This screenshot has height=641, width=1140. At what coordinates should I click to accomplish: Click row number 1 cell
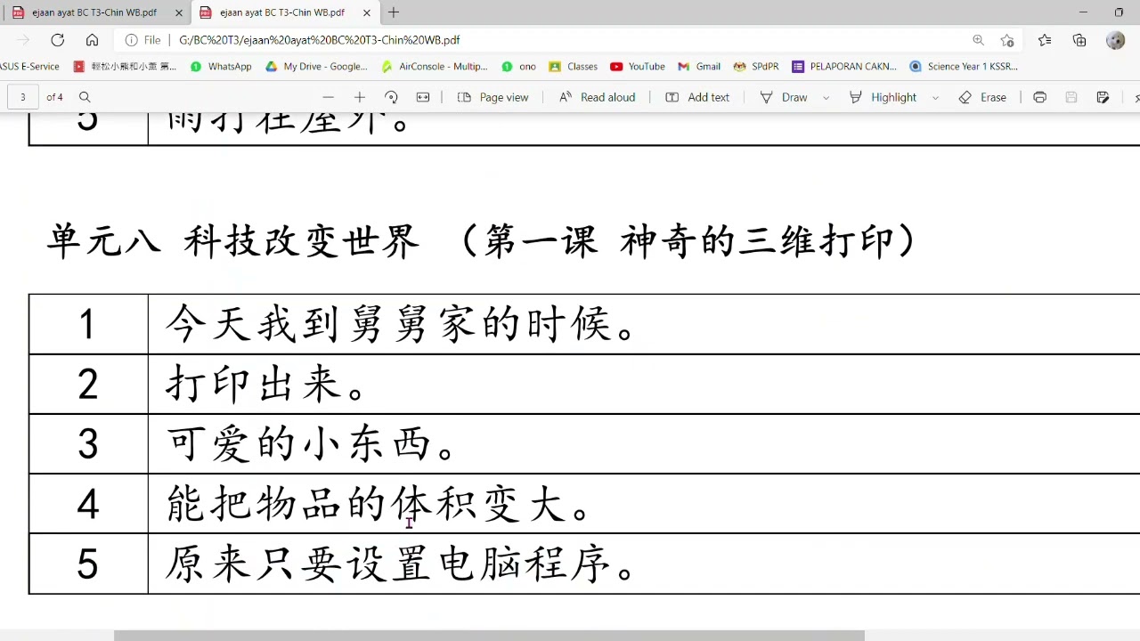[88, 324]
